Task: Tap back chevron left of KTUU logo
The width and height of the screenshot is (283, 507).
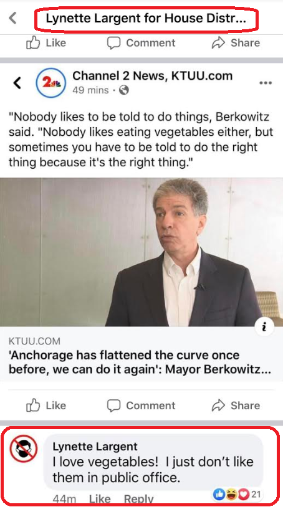Action: coord(17,83)
